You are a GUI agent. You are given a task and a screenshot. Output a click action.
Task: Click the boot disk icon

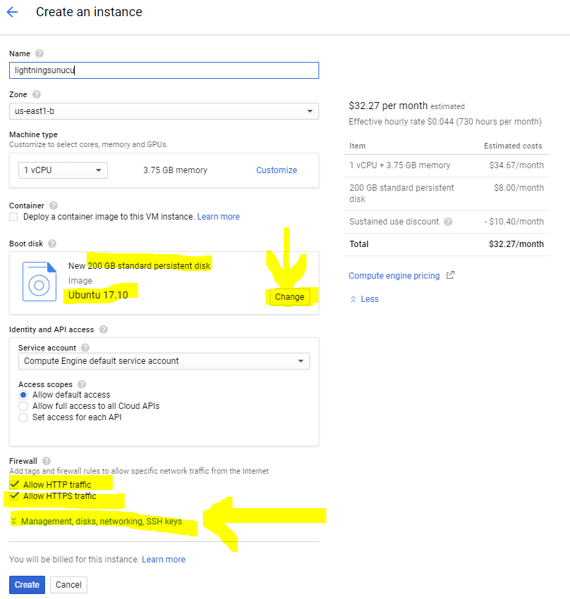tap(39, 282)
